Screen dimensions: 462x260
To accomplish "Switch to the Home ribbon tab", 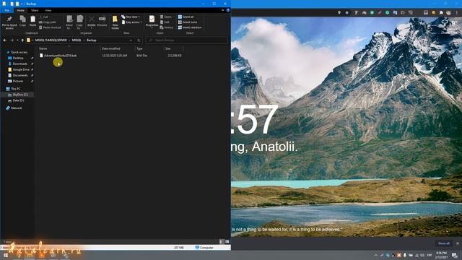I will [21, 10].
